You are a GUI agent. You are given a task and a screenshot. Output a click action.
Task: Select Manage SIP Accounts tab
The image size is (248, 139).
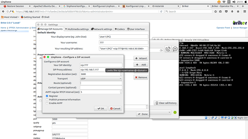(50, 29)
